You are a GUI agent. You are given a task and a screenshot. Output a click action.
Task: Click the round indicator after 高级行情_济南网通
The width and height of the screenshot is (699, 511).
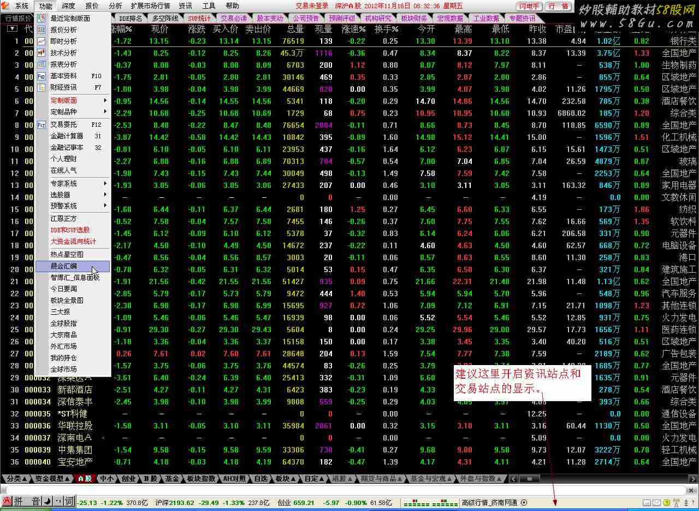pyautogui.click(x=524, y=502)
